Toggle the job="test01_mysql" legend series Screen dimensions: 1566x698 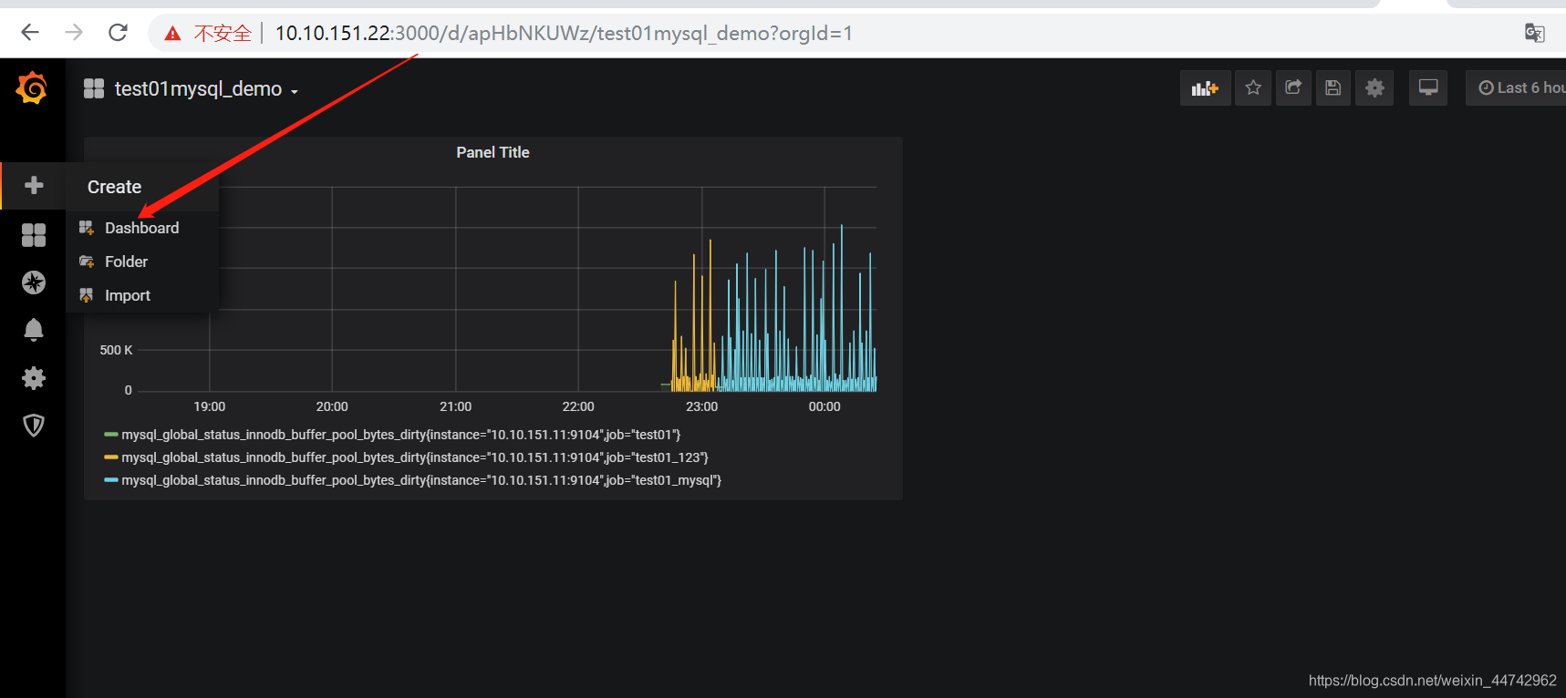click(x=421, y=480)
